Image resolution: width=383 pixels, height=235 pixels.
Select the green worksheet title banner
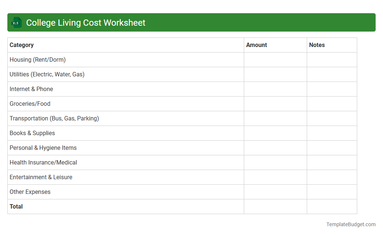(x=191, y=22)
